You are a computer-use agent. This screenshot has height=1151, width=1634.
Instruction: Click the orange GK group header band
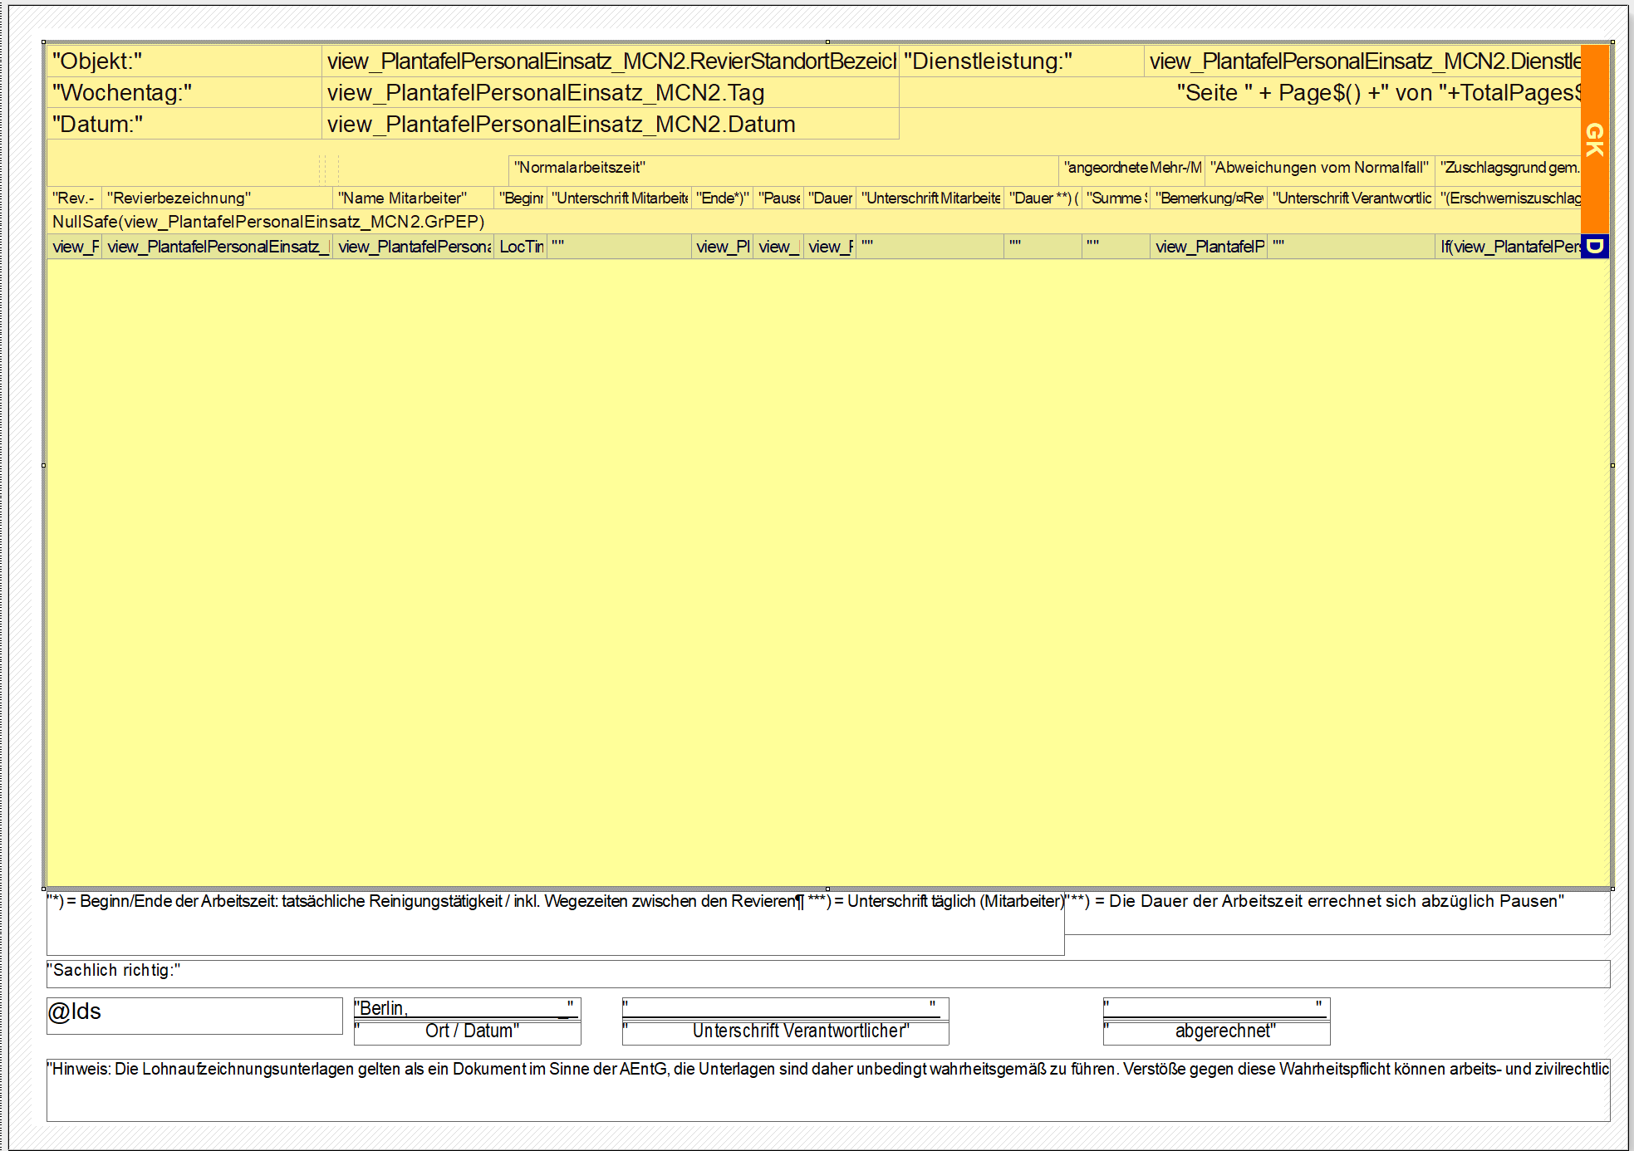coord(1594,139)
